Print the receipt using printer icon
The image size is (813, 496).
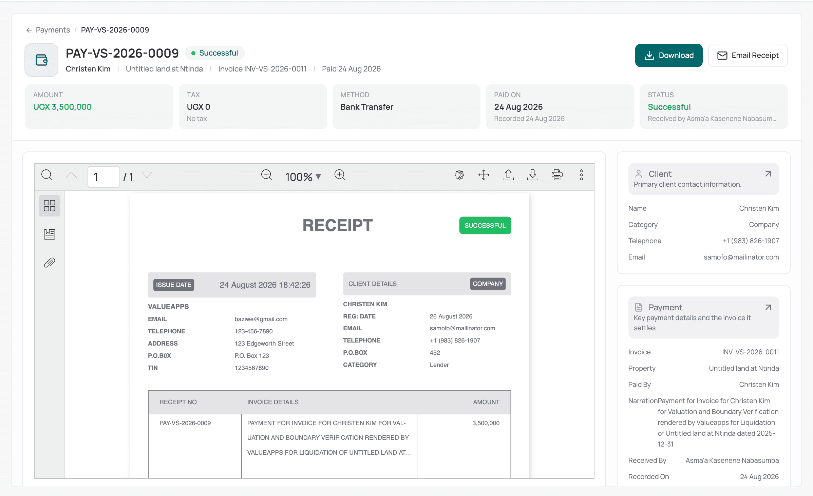tap(557, 175)
